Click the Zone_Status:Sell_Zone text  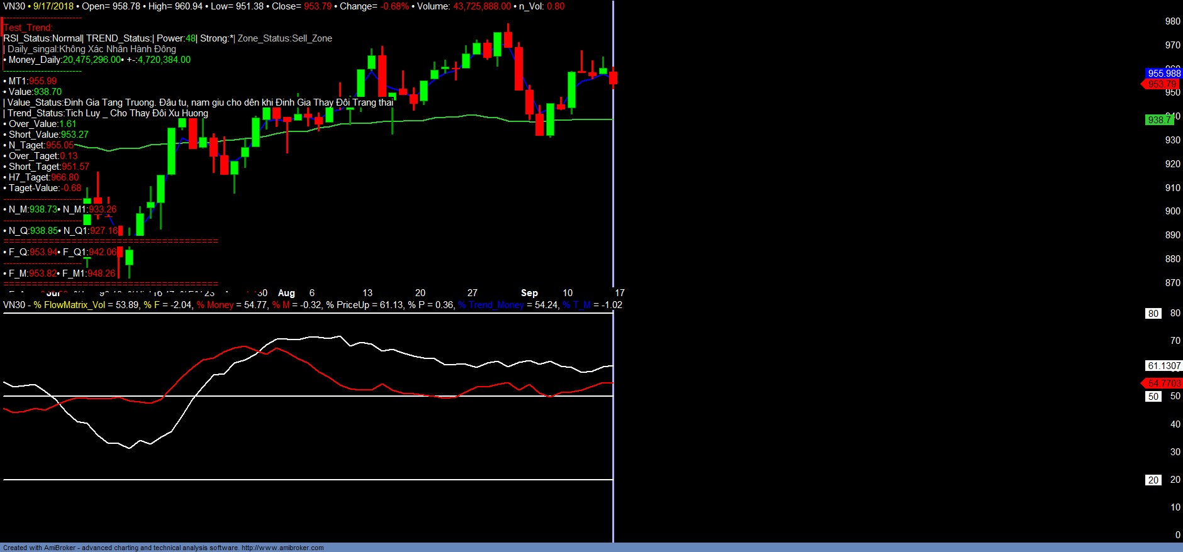pyautogui.click(x=284, y=38)
